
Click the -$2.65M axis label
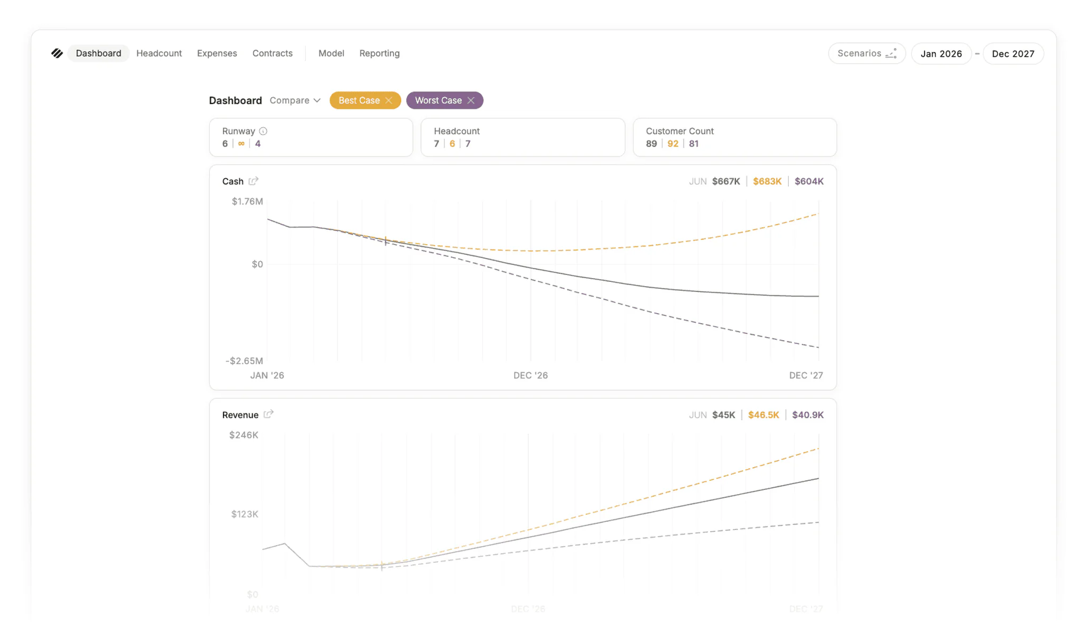244,360
